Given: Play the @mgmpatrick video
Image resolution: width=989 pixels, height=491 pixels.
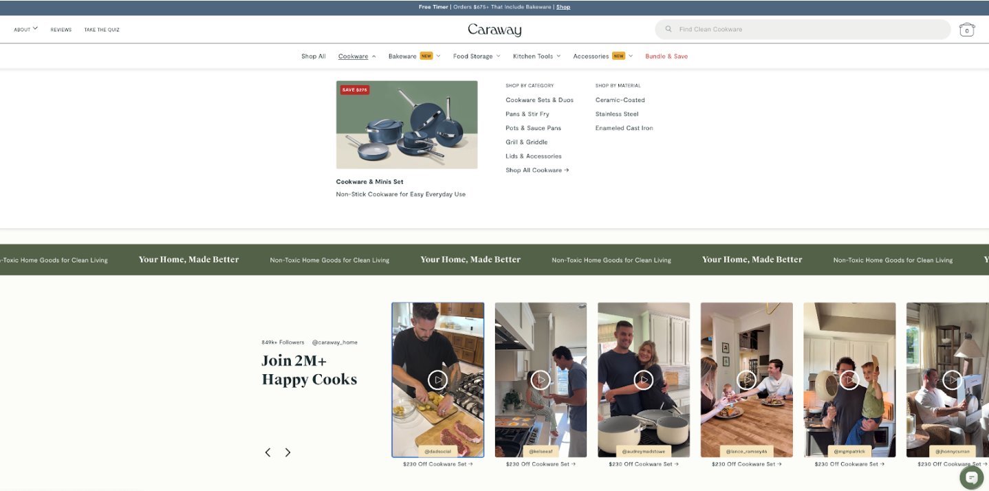Looking at the screenshot, I should (x=849, y=380).
